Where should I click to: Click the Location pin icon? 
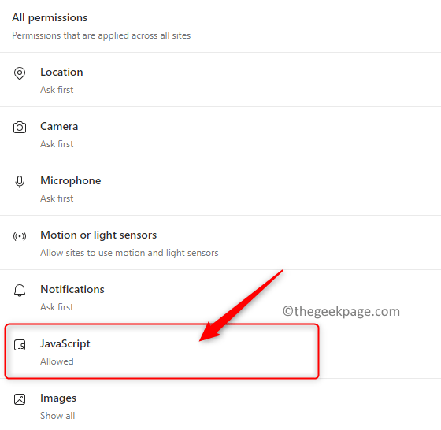pyautogui.click(x=20, y=73)
